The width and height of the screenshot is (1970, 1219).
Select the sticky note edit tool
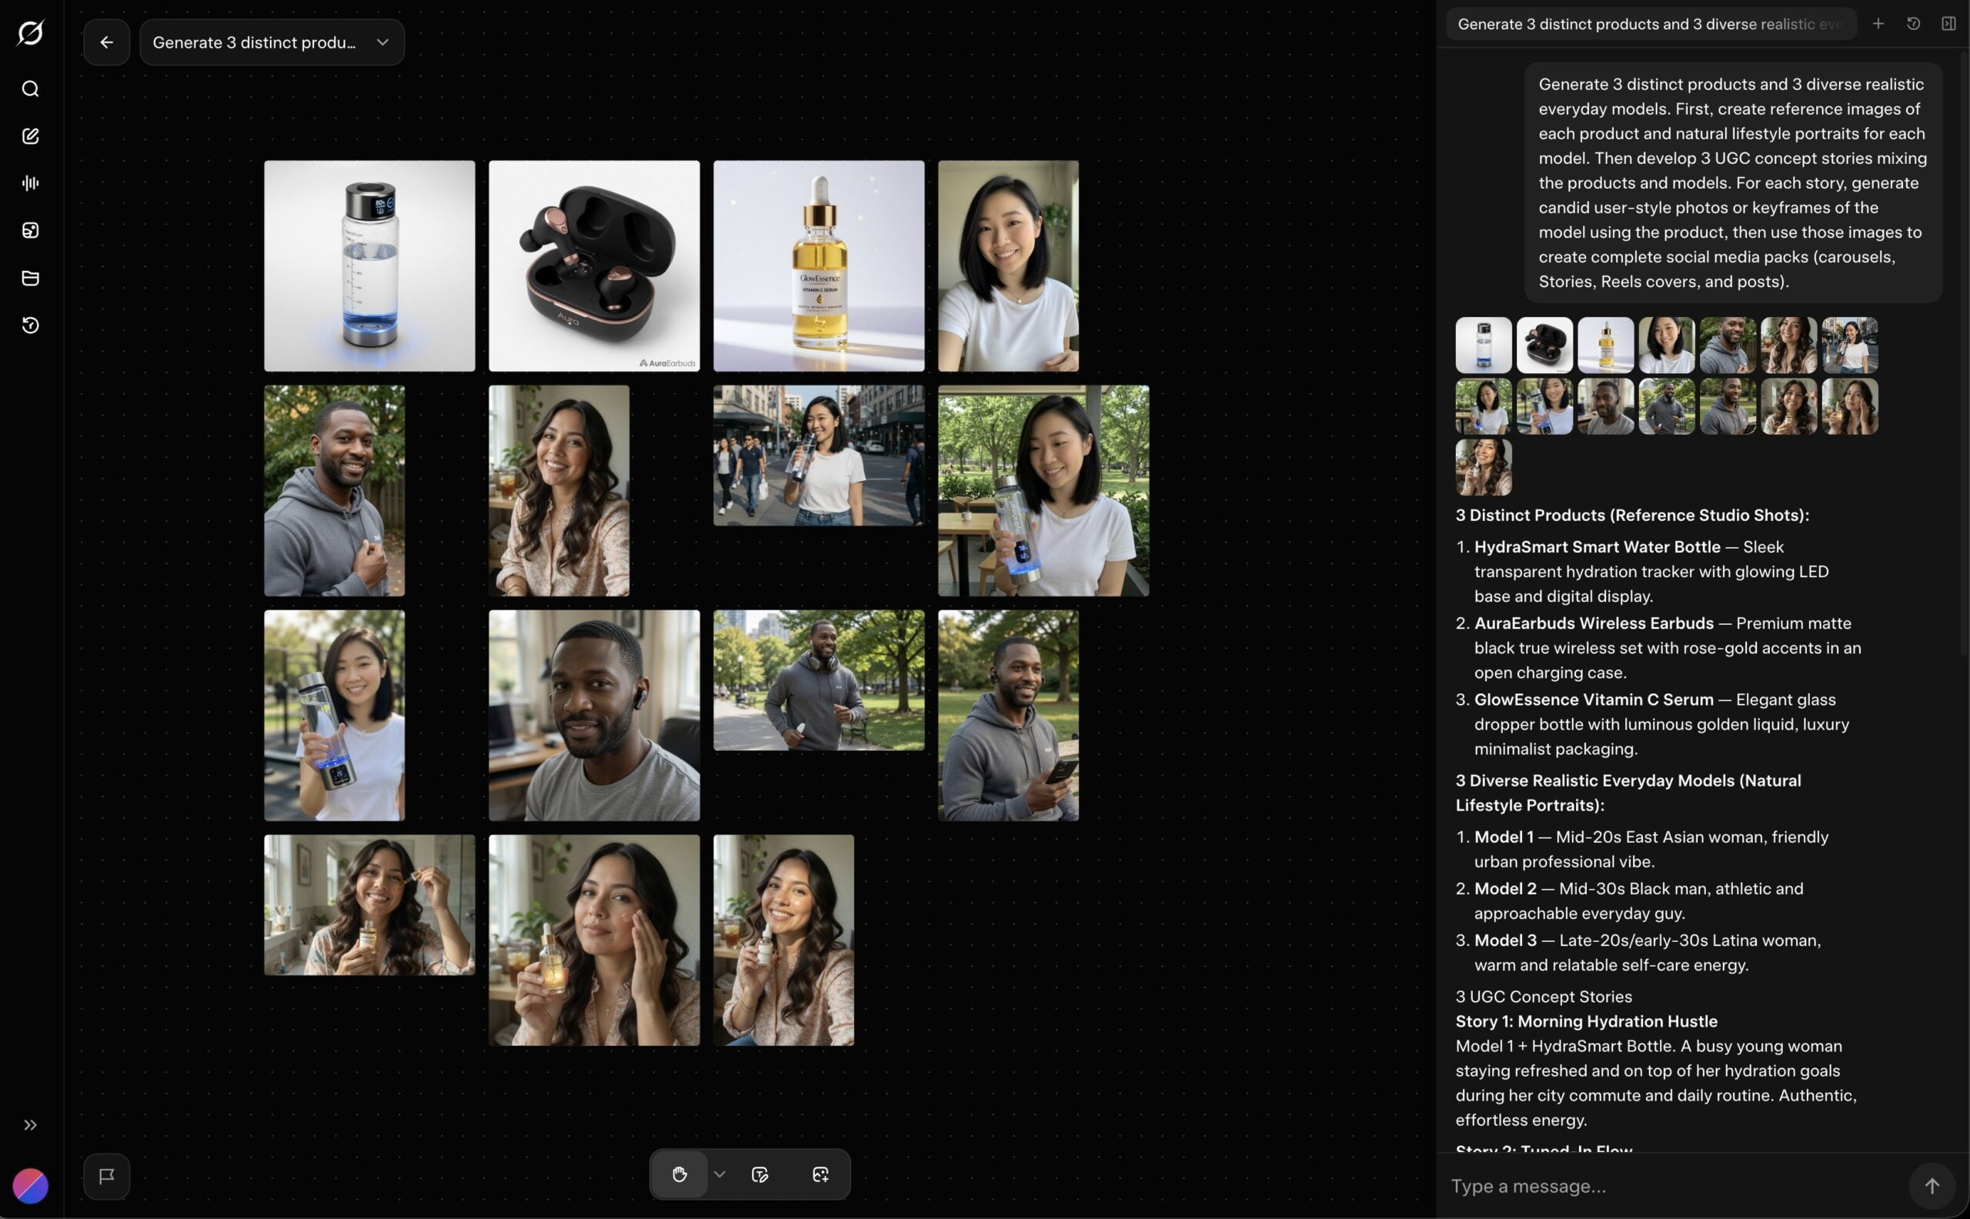pos(760,1174)
